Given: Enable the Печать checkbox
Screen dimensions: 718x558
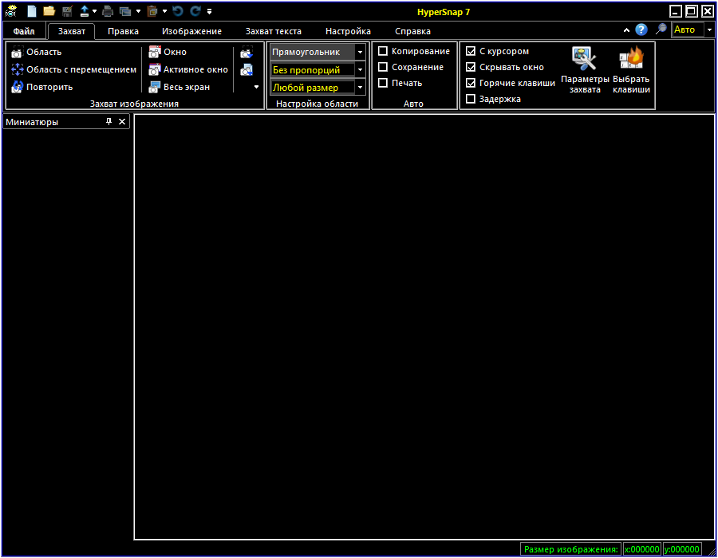Looking at the screenshot, I should coord(383,83).
